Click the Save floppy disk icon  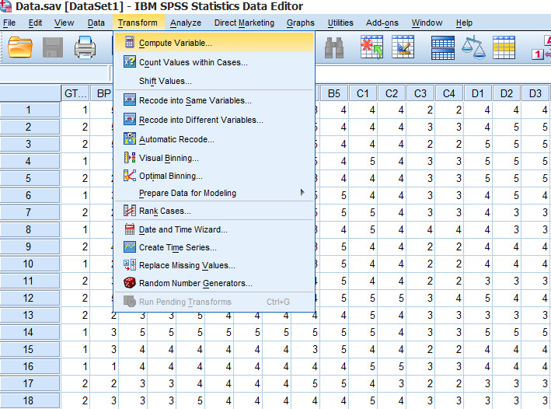53,47
